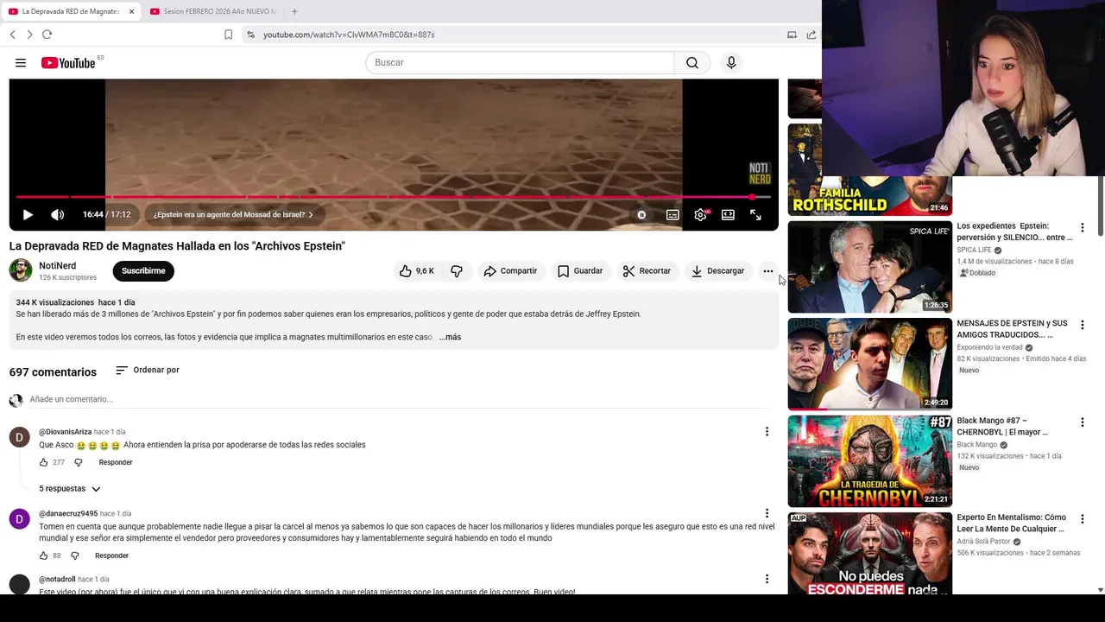The image size is (1105, 622).
Task: Click browser share icon in address bar
Action: [x=811, y=35]
